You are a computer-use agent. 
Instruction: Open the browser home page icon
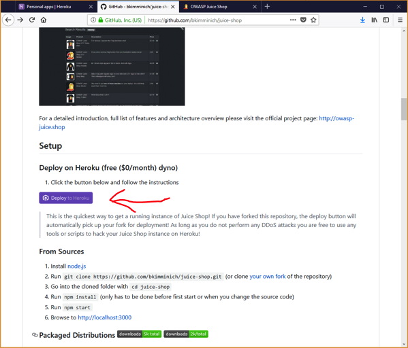[x=44, y=20]
